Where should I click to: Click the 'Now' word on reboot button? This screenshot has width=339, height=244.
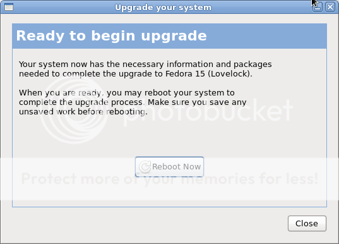192,167
